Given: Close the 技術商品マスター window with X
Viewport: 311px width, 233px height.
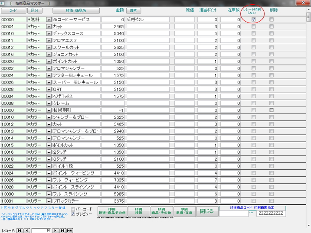Looking at the screenshot, I should pyautogui.click(x=303, y=2).
